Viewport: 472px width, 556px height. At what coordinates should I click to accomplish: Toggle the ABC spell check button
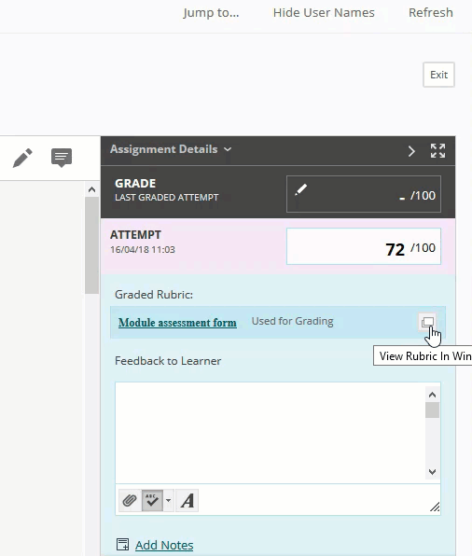tap(152, 500)
